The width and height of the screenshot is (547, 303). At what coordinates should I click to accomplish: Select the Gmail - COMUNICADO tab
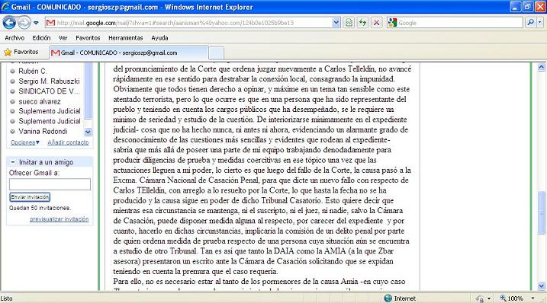pos(129,53)
